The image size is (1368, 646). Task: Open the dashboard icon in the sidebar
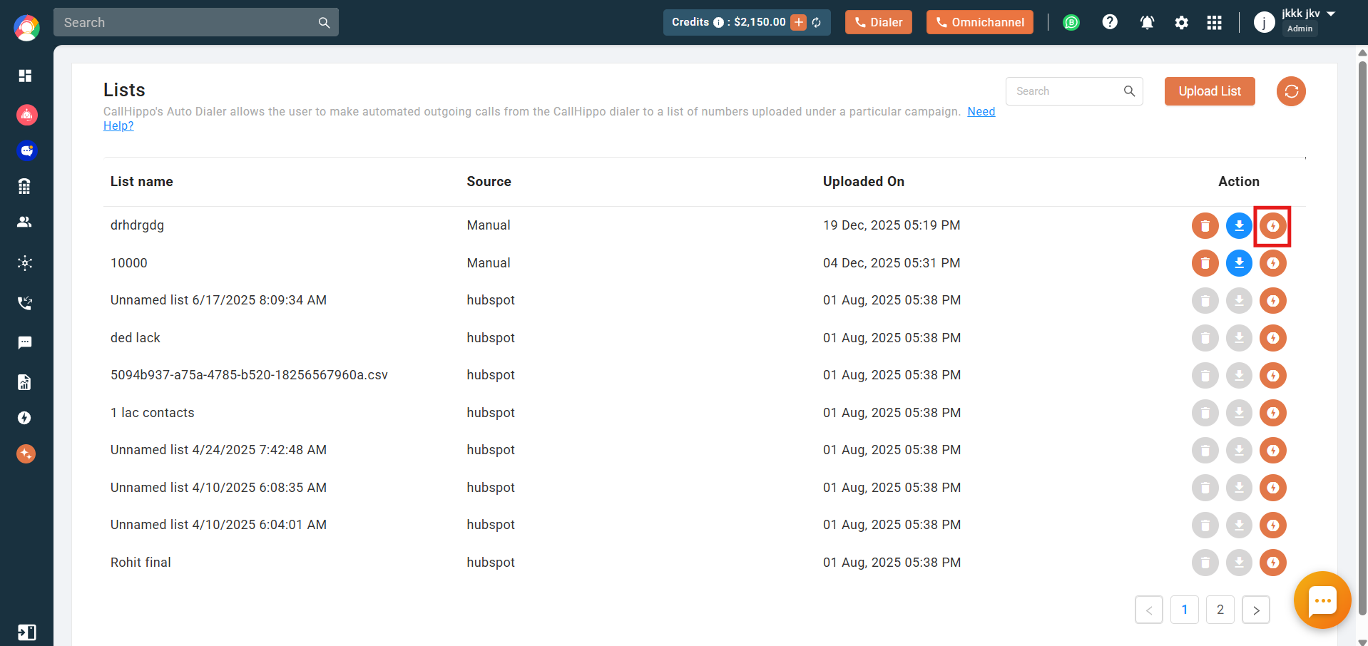25,76
